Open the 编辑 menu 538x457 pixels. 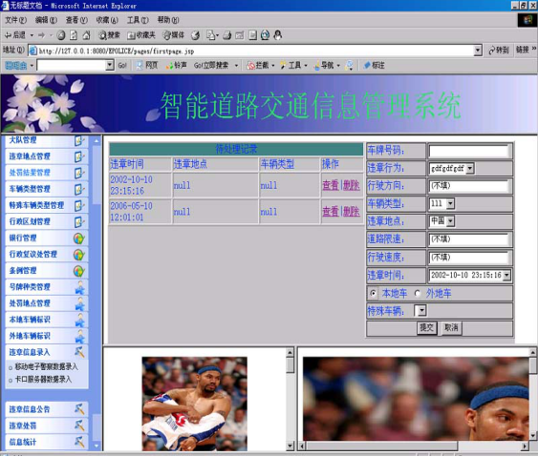point(46,20)
